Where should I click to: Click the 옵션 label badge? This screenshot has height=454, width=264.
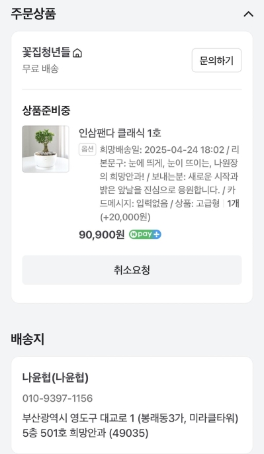coord(87,150)
